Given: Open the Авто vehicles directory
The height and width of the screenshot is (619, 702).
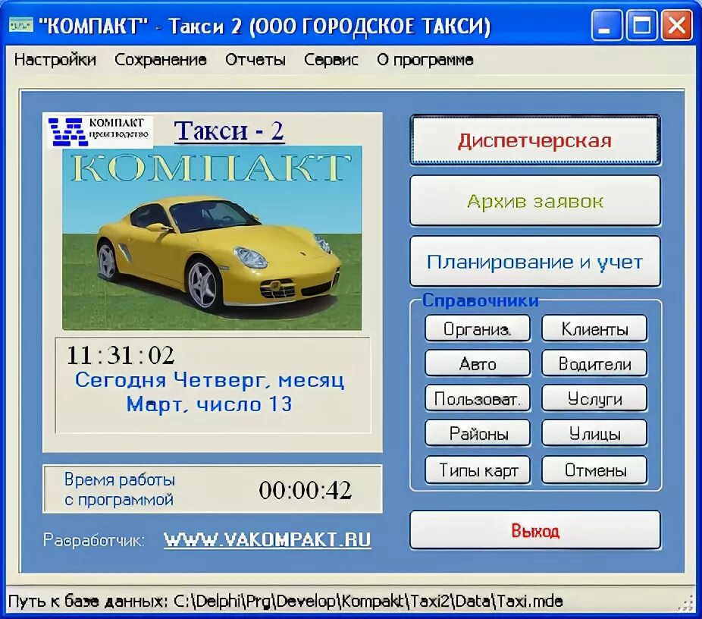Looking at the screenshot, I should 476,363.
